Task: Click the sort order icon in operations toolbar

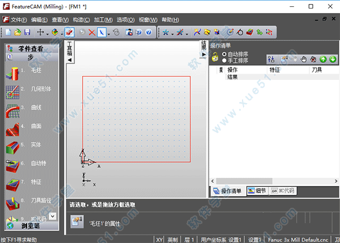Action: tap(271, 59)
